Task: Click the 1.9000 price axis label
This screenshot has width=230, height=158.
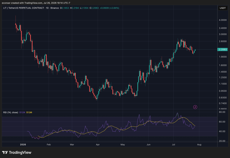Action: [x=223, y=57]
